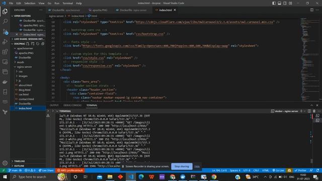
Task: Open bootstrap.css link in code
Action: (150, 34)
